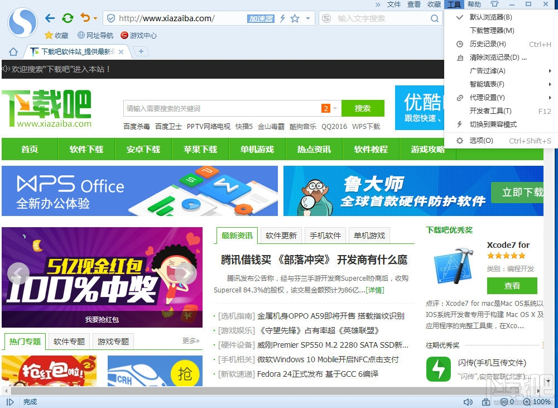Switch to 软件更新 news tab
Viewport: 558px width, 408px height.
tap(281, 236)
